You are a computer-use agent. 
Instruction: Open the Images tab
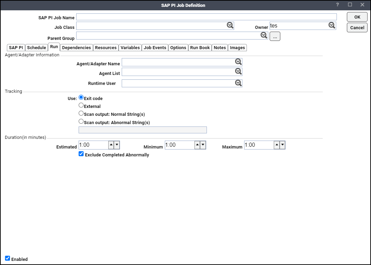tap(237, 48)
